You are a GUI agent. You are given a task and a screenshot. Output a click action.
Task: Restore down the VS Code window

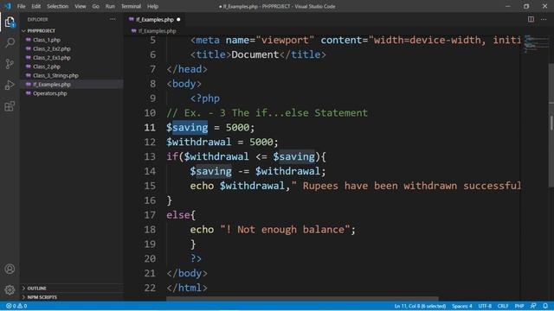(x=526, y=6)
